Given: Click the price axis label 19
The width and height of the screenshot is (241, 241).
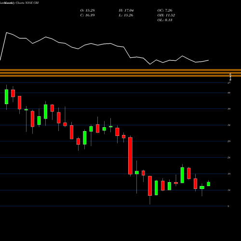Looking at the screenshot, I should pyautogui.click(x=229, y=174).
